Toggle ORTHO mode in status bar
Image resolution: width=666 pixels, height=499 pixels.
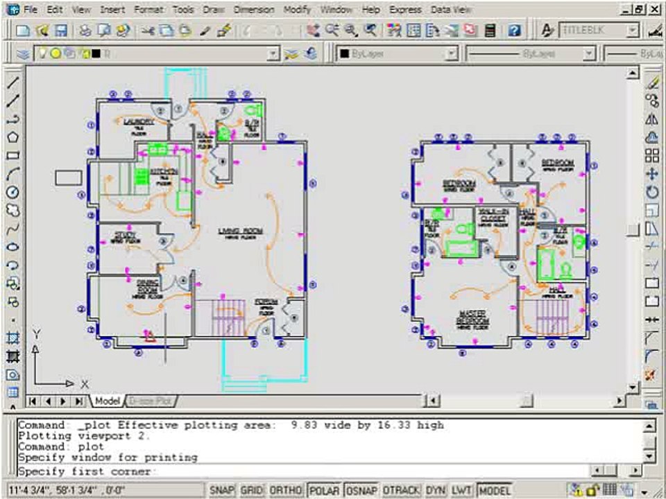(286, 491)
